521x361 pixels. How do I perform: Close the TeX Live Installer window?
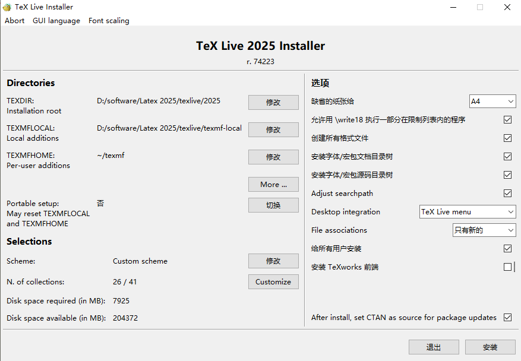coord(507,7)
